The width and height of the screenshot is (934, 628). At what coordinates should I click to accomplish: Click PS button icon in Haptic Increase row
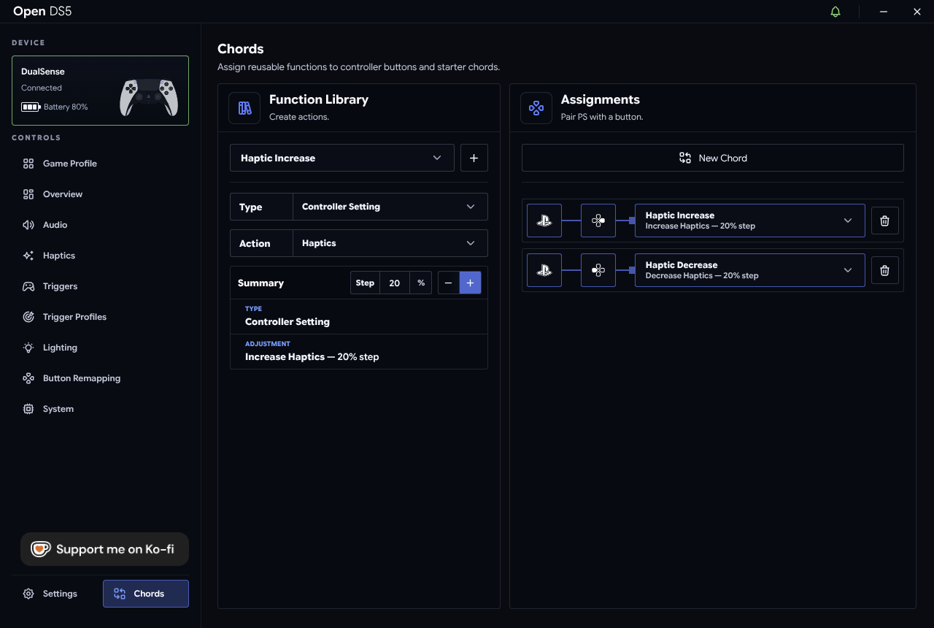point(544,221)
